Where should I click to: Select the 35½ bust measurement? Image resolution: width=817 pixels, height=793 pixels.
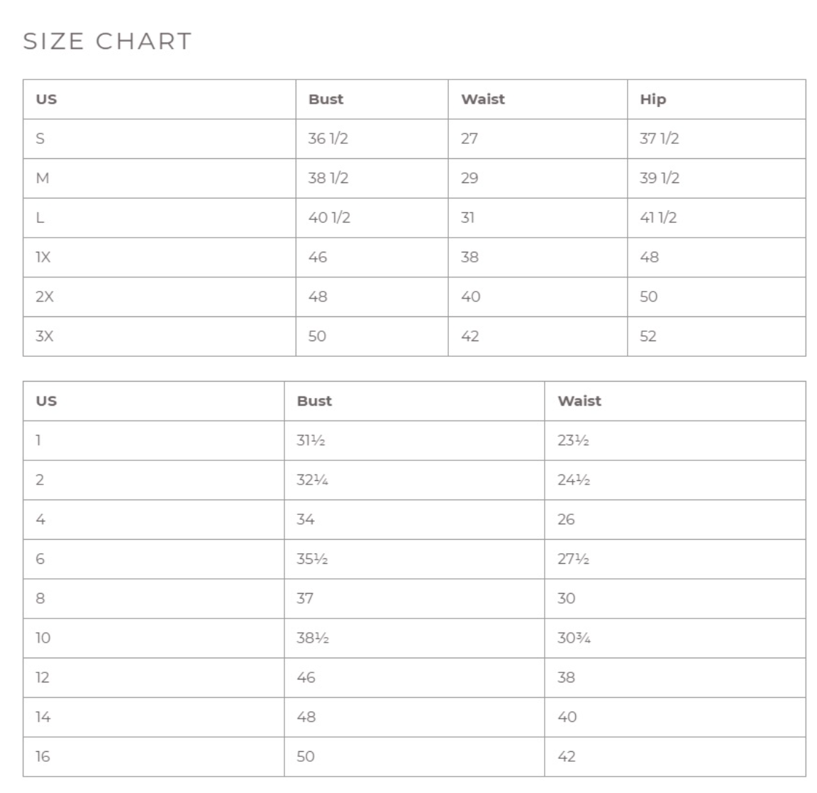[x=312, y=559]
